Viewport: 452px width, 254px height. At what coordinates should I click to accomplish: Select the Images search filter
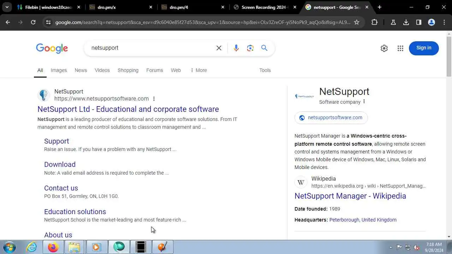point(59,70)
